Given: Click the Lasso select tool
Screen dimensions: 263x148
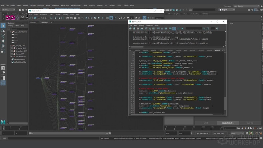Looking at the screenshot, I should 3,31.
